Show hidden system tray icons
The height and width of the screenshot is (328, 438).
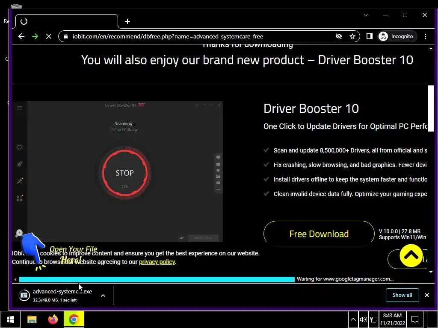tap(353, 319)
